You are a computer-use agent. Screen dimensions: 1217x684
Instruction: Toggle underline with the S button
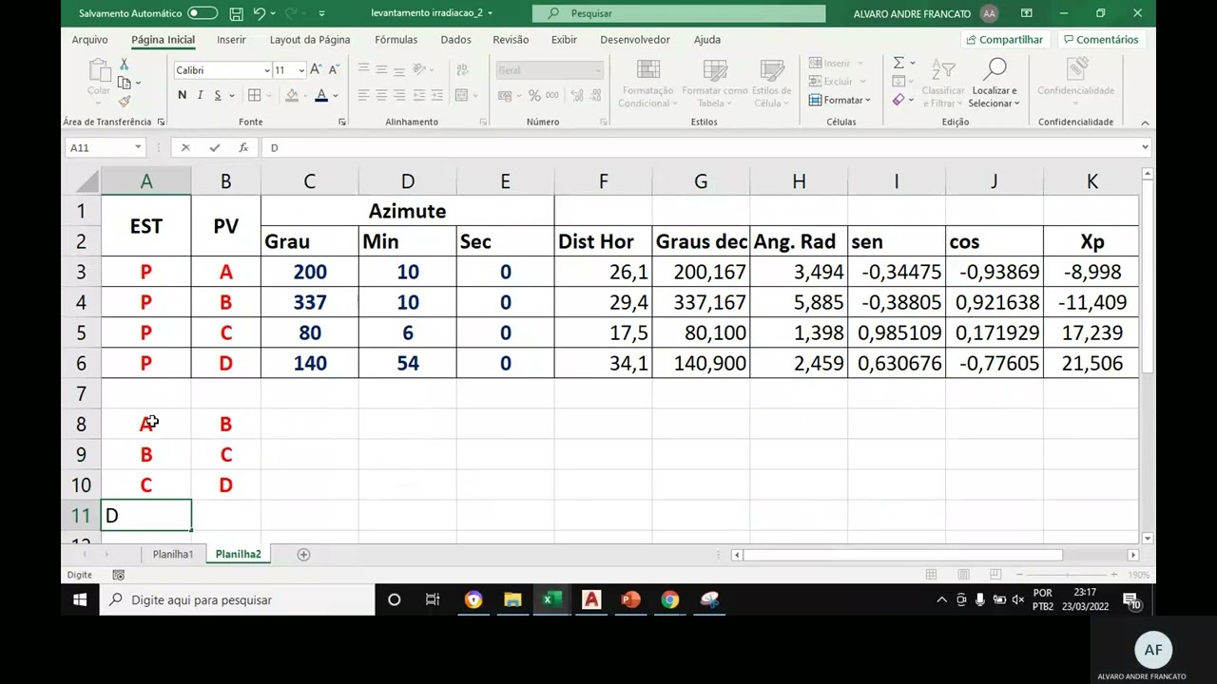click(x=218, y=95)
